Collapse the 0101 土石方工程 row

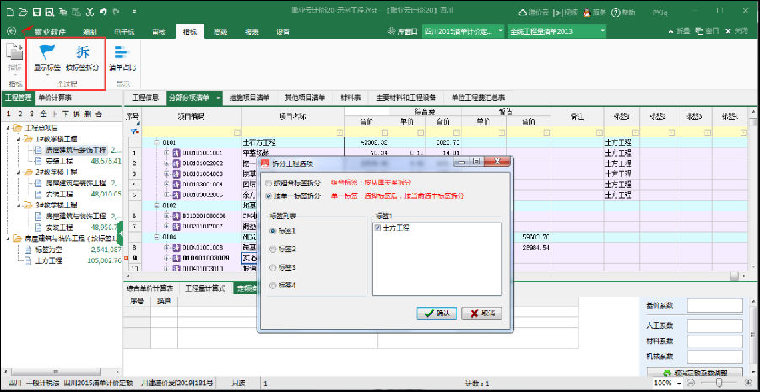pyautogui.click(x=155, y=142)
